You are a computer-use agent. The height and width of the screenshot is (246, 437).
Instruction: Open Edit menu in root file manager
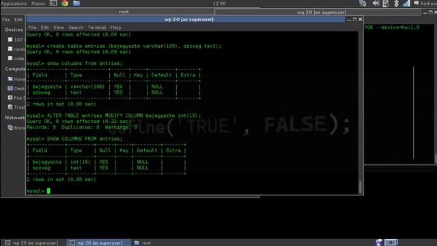18,20
